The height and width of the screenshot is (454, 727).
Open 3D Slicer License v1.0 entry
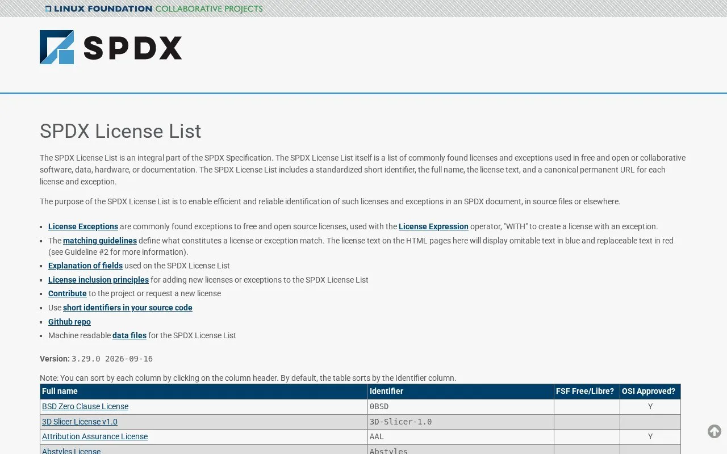80,422
